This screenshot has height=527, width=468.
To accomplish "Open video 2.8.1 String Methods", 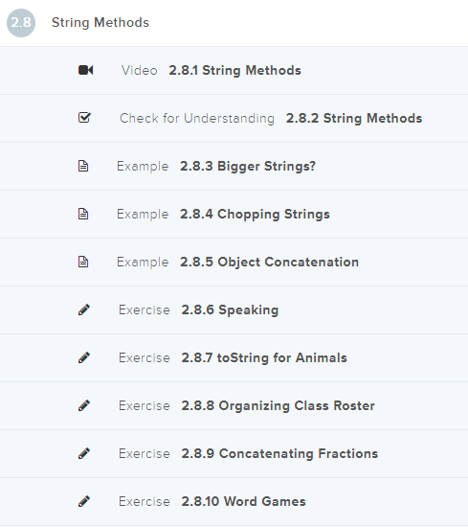I will click(x=234, y=71).
